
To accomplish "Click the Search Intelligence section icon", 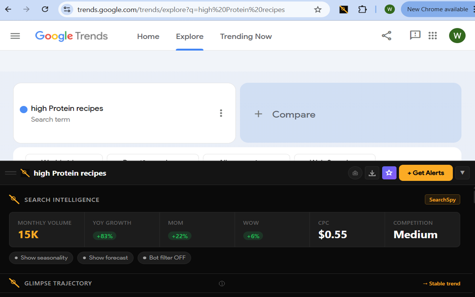I will 14,199.
